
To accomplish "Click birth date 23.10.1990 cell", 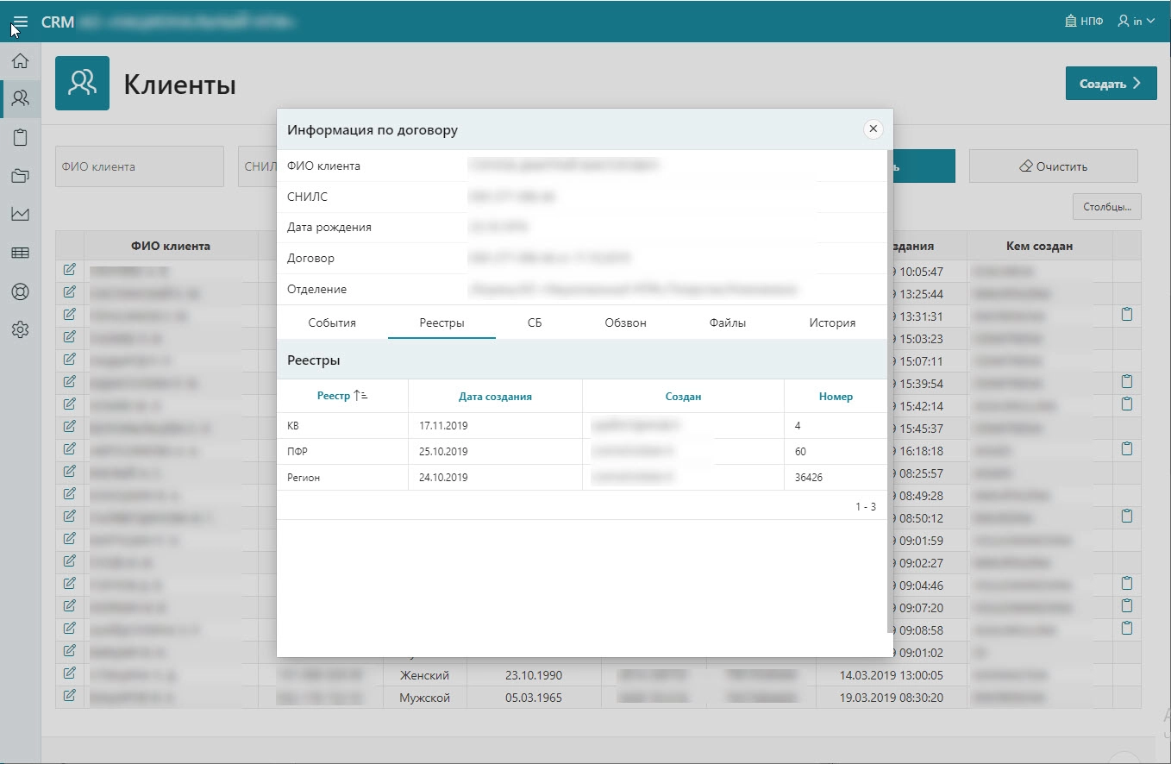I will pyautogui.click(x=534, y=675).
